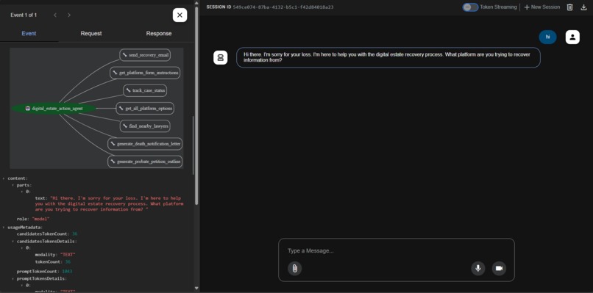593x293 pixels.
Task: Focus the Type a Message input
Action: (x=397, y=250)
